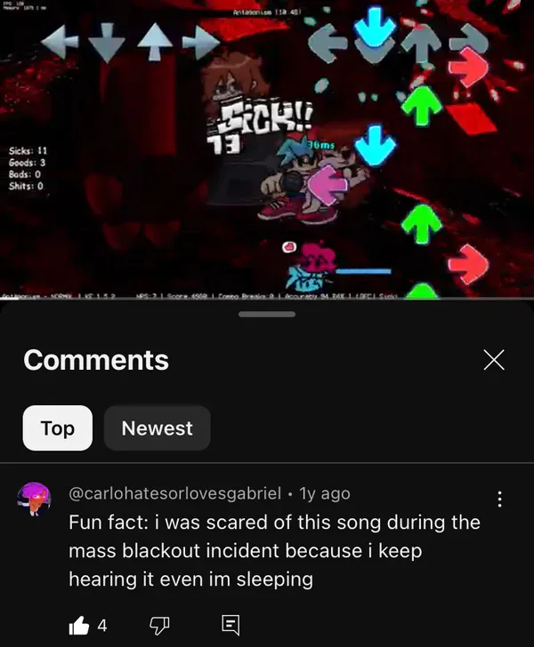The image size is (534, 647).
Task: Open the three-dot comment options menu
Action: [x=499, y=499]
